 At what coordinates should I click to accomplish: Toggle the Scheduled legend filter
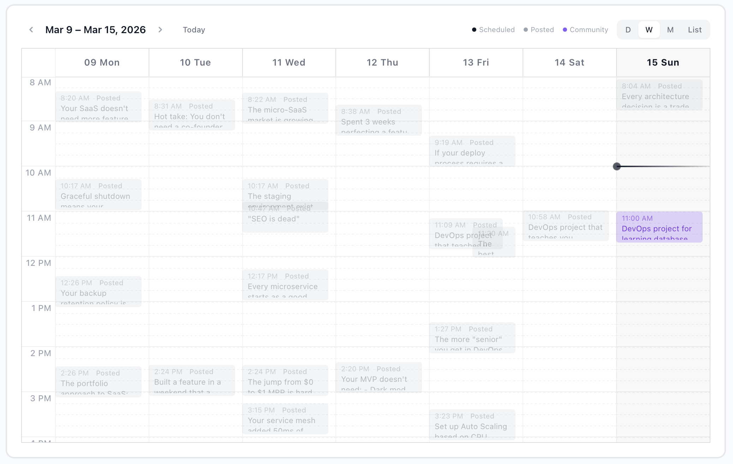click(493, 30)
